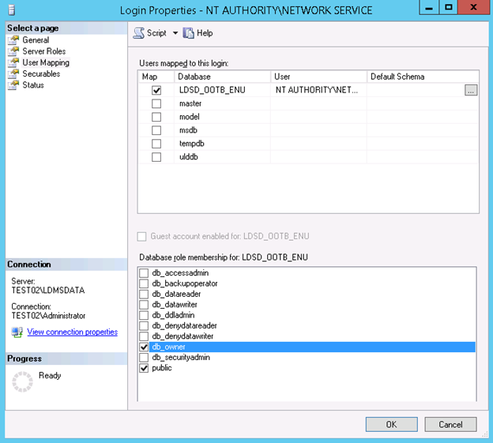Open the General page icon
Viewport: 493px width, 443px height.
click(x=13, y=40)
